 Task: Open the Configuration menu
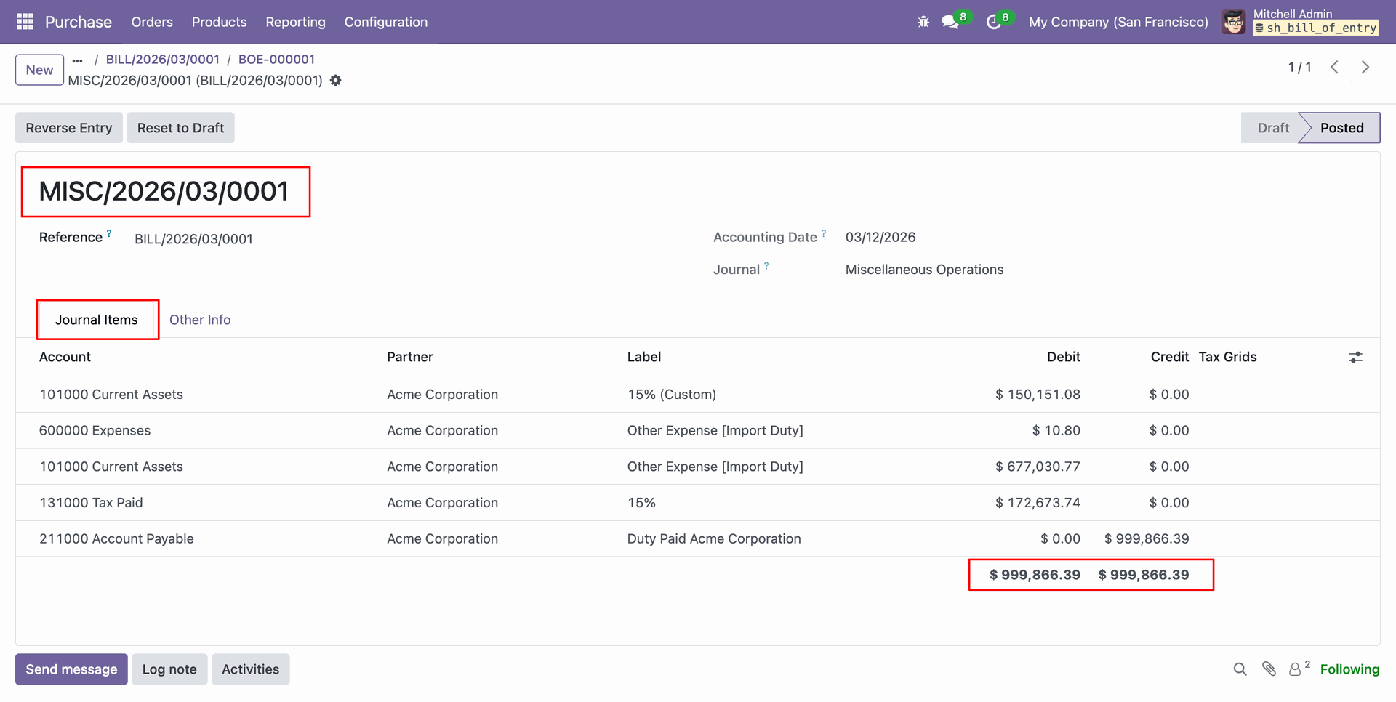coord(385,22)
